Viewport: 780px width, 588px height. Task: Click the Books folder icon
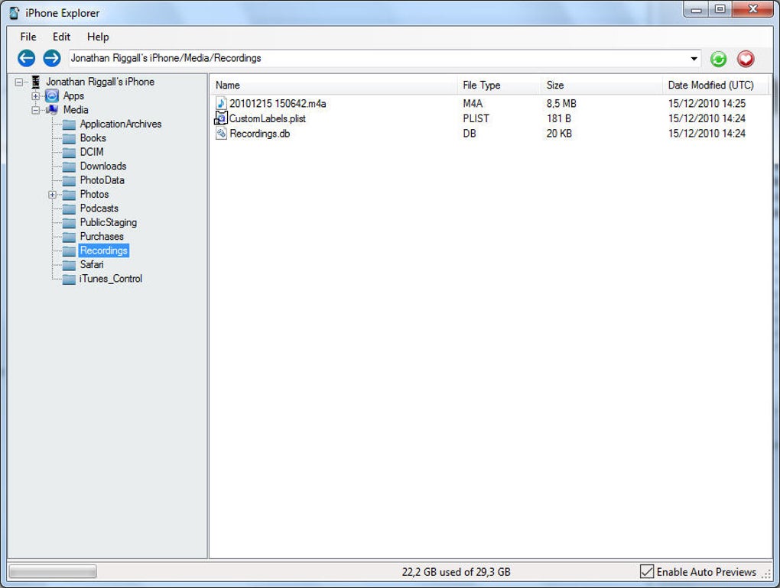[69, 138]
